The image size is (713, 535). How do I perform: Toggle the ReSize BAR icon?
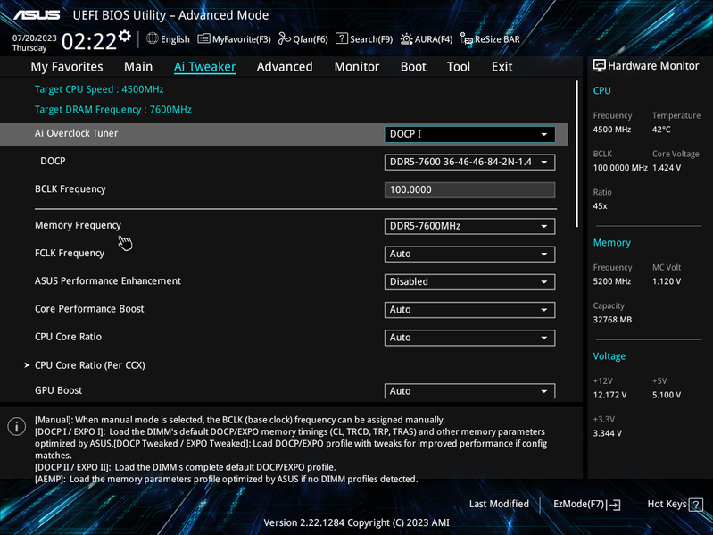pyautogui.click(x=467, y=39)
